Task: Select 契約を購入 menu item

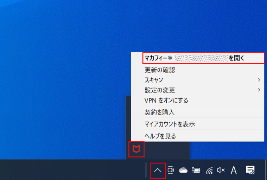Action: coord(203,112)
